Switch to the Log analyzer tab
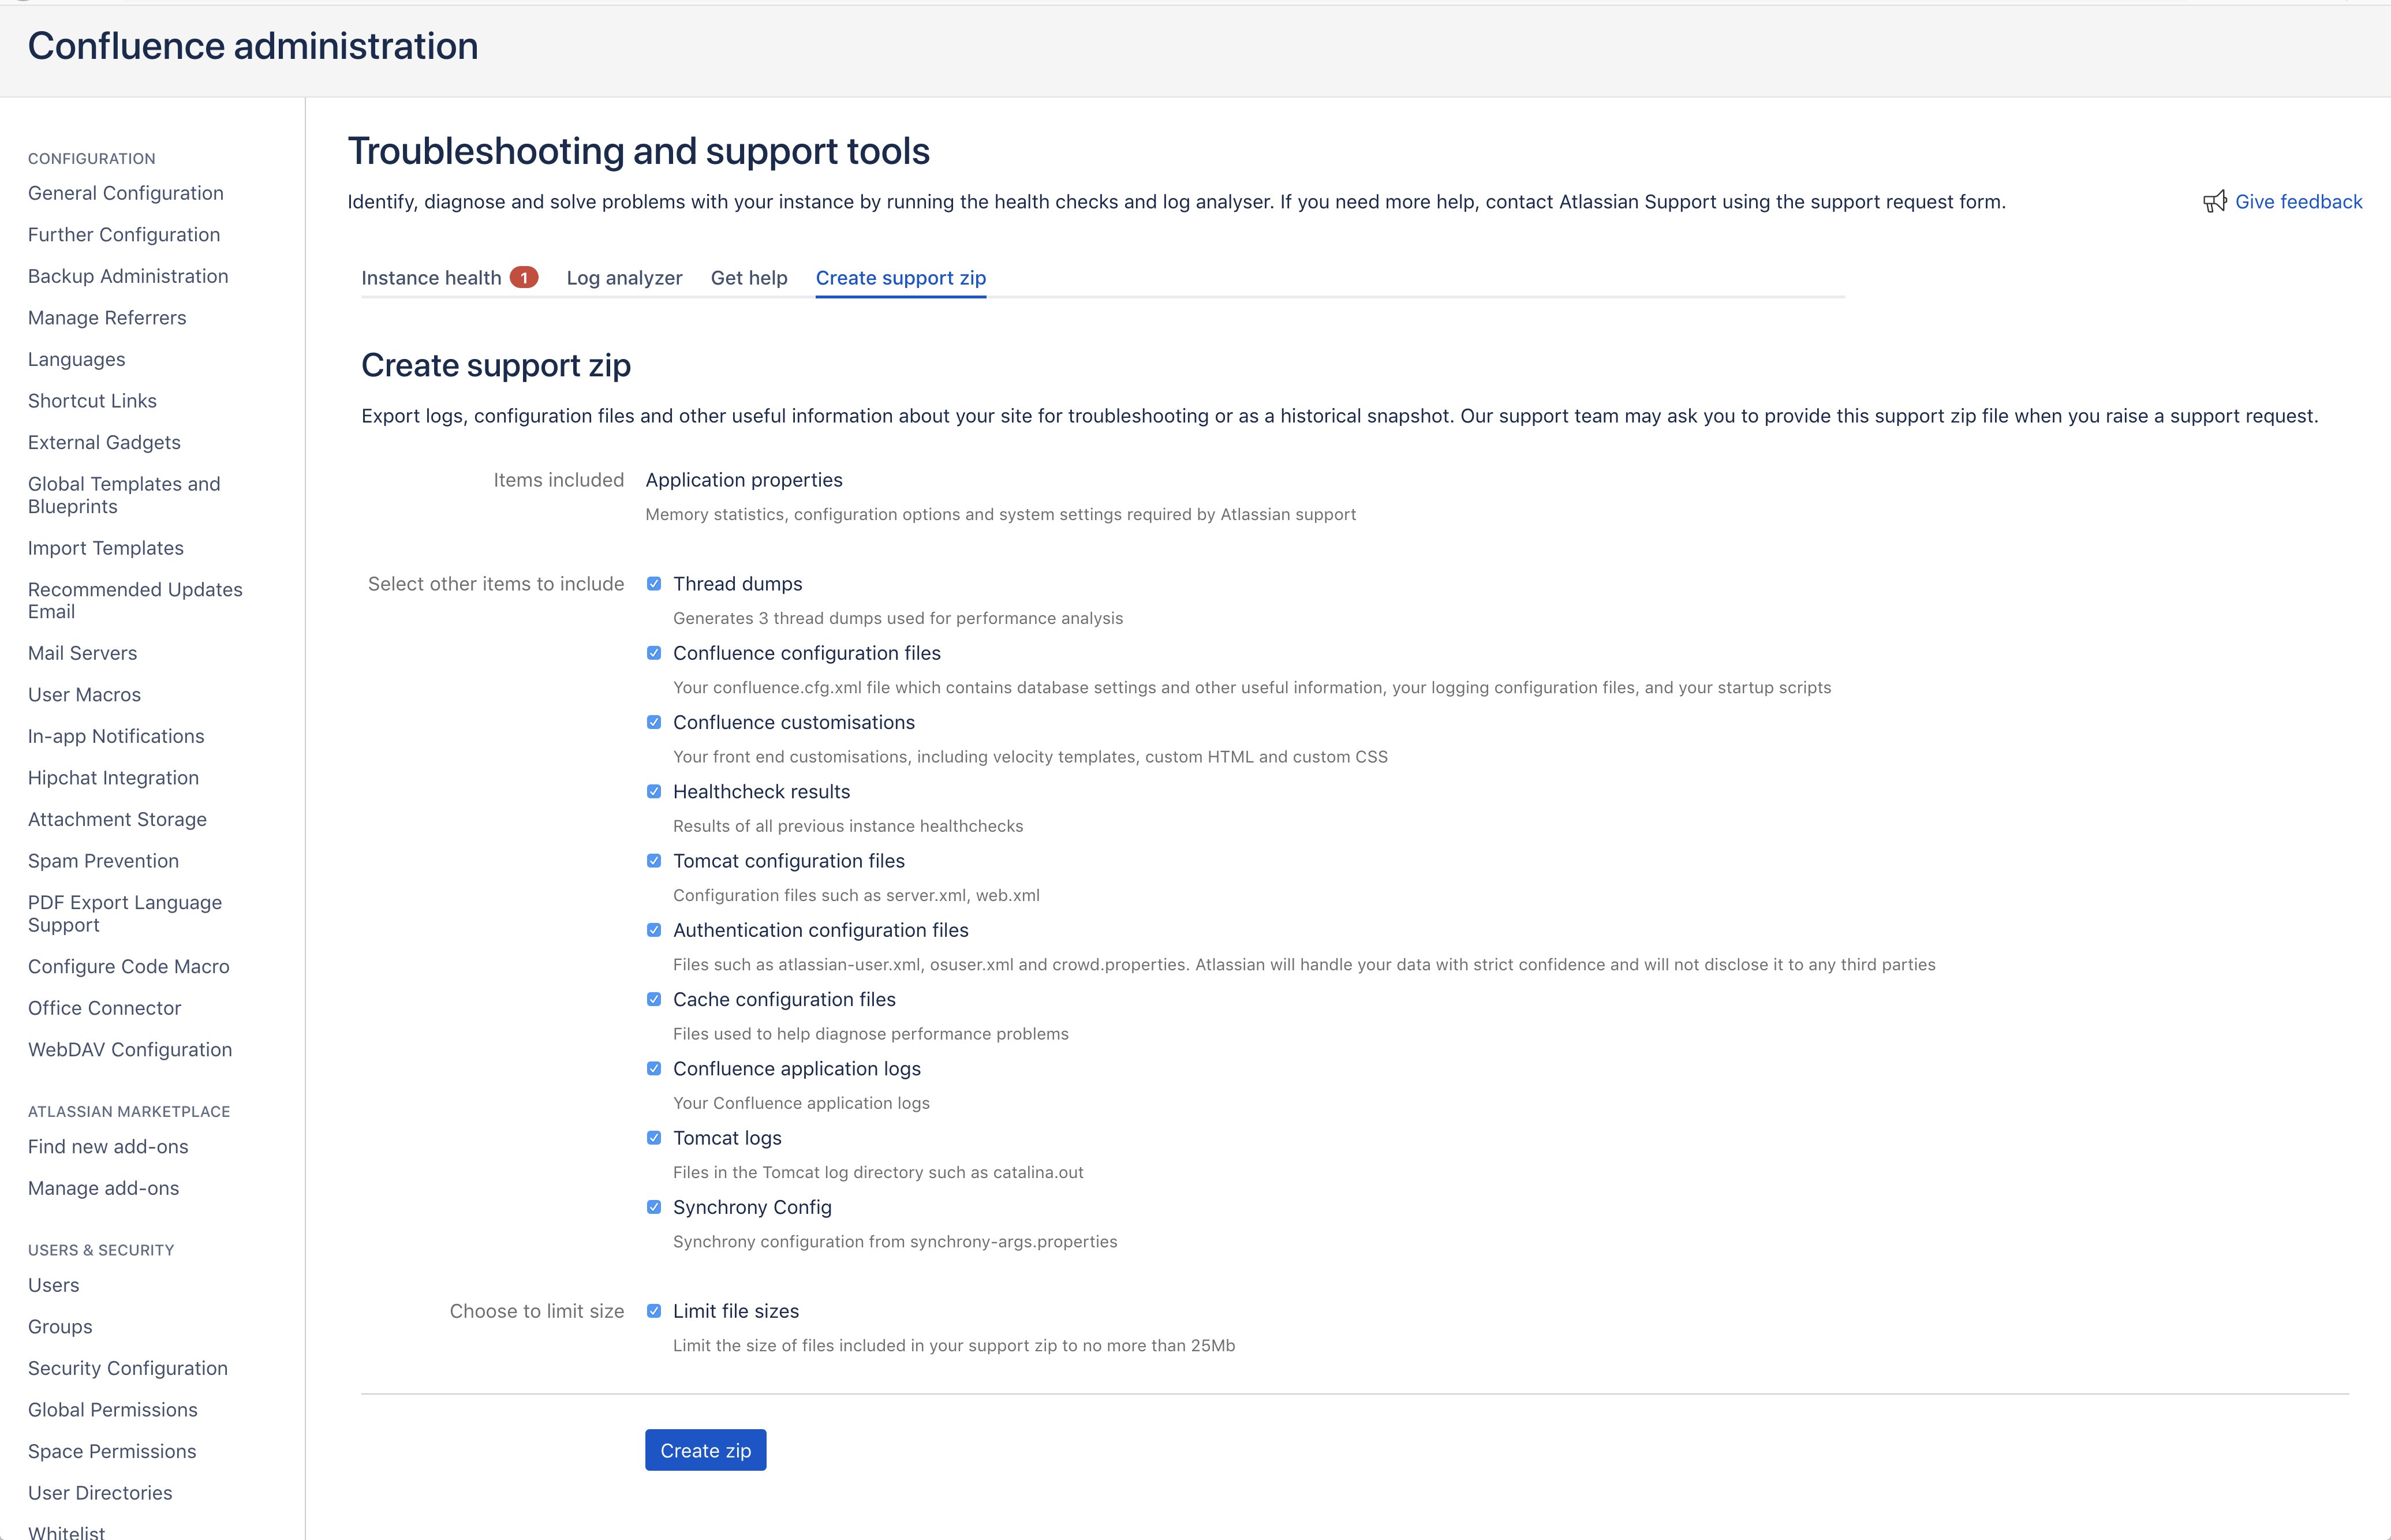Viewport: 2391px width, 1540px height. point(624,278)
